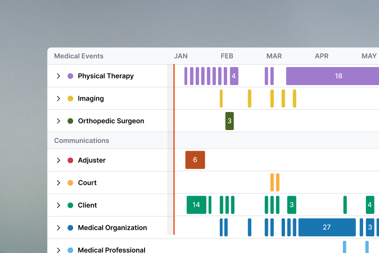Expand the Court row chevron
This screenshot has height=253, width=379.
click(x=58, y=183)
